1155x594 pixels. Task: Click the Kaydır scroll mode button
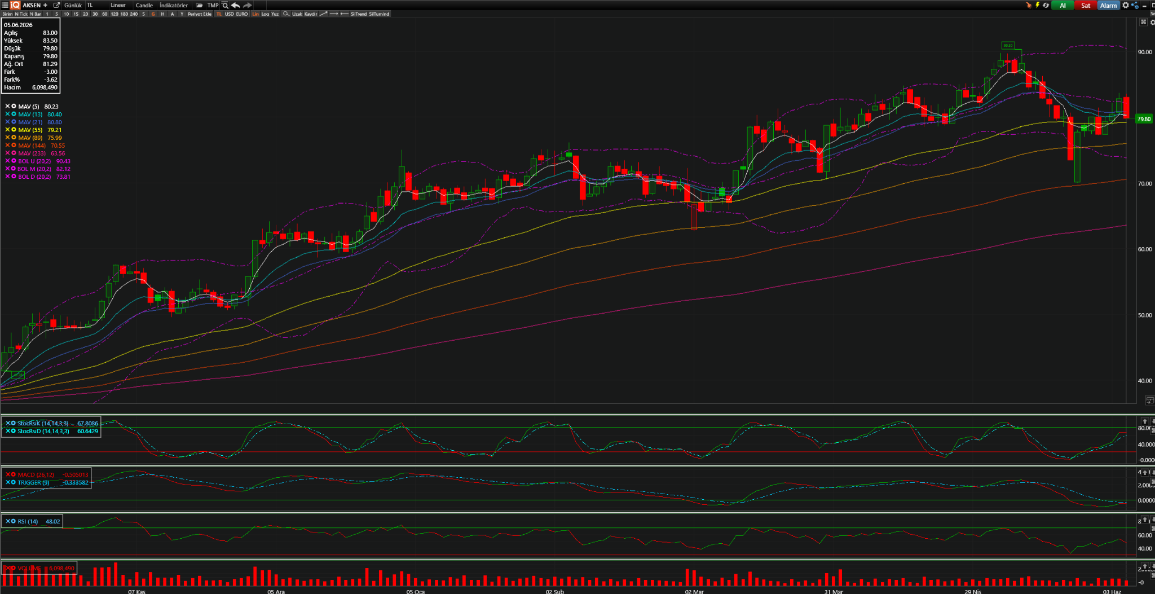tap(311, 14)
